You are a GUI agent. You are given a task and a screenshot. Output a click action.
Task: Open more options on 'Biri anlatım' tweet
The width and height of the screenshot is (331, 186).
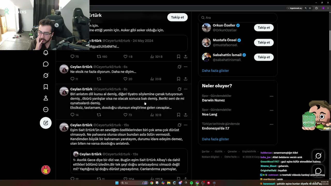(185, 89)
